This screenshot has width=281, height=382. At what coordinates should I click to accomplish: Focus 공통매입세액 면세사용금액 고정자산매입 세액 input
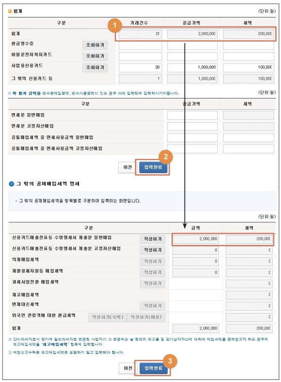pos(249,149)
